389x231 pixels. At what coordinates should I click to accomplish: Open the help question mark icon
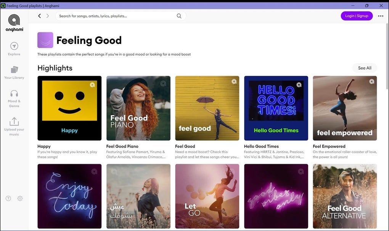(x=8, y=198)
